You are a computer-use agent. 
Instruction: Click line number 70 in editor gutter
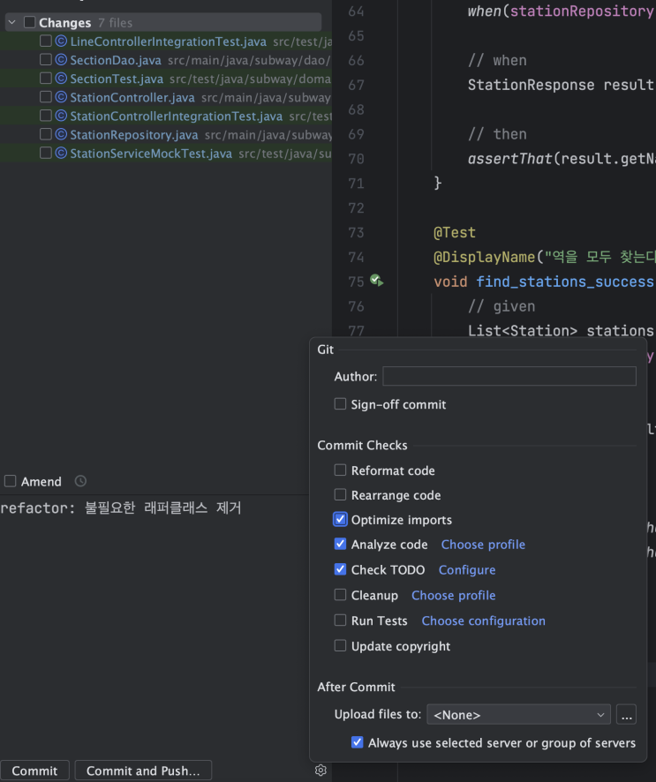(x=356, y=159)
